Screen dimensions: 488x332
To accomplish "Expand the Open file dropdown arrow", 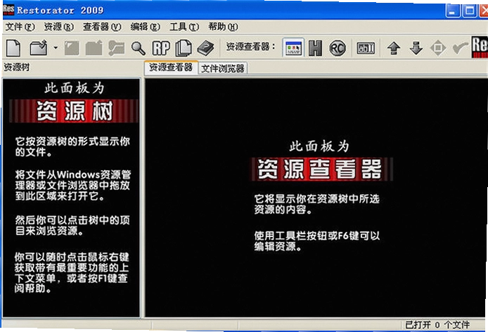I will [56, 48].
